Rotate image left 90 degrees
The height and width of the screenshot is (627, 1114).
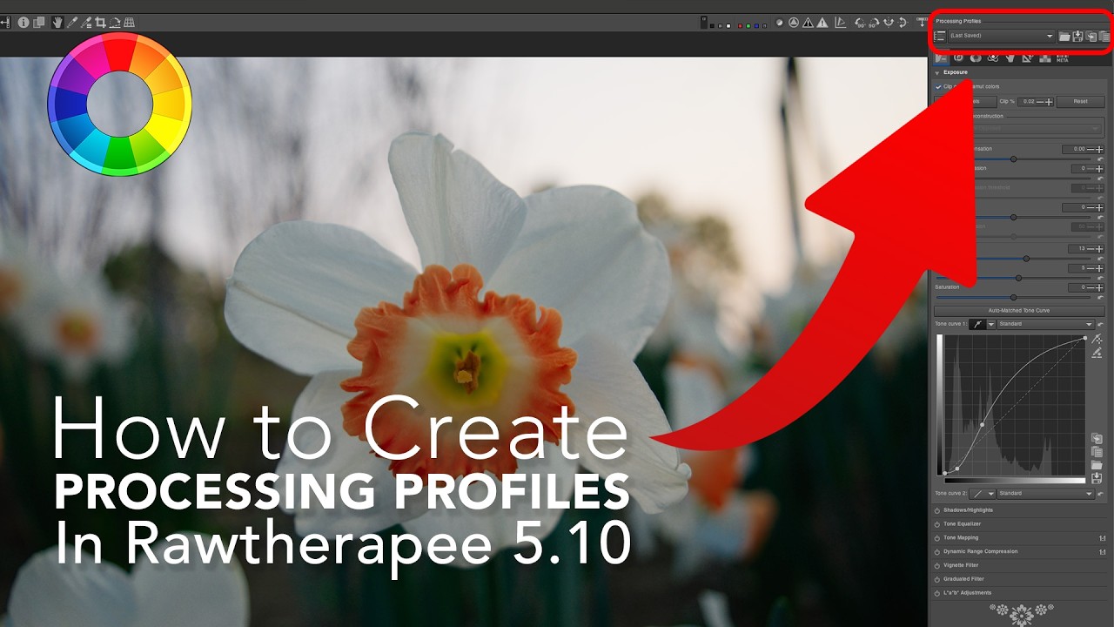[x=860, y=23]
